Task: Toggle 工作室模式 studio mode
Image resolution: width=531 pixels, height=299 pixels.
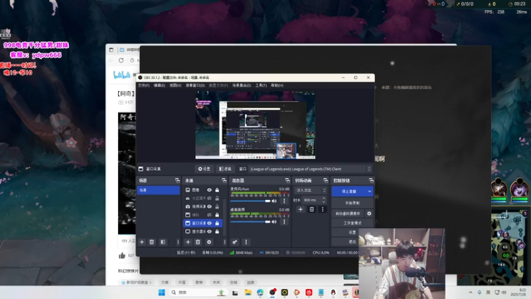Action: [352, 223]
